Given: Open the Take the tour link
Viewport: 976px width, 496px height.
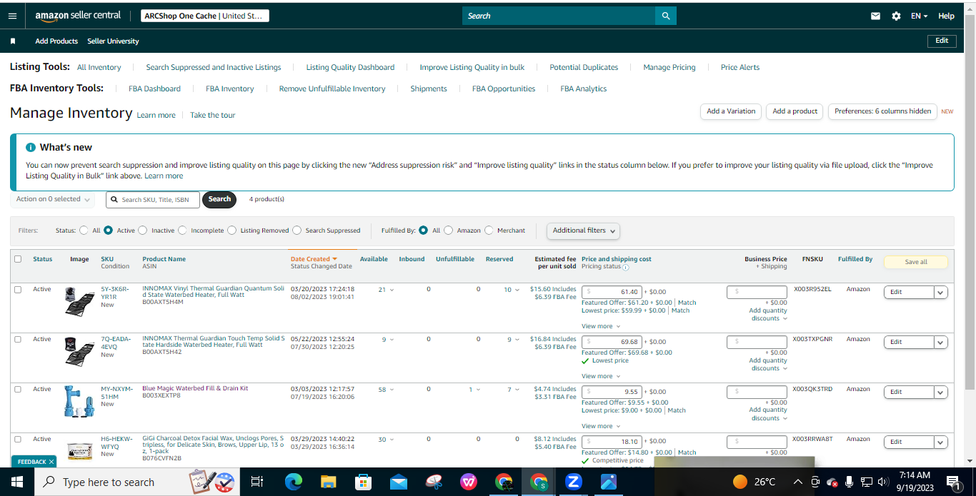Looking at the screenshot, I should (212, 115).
